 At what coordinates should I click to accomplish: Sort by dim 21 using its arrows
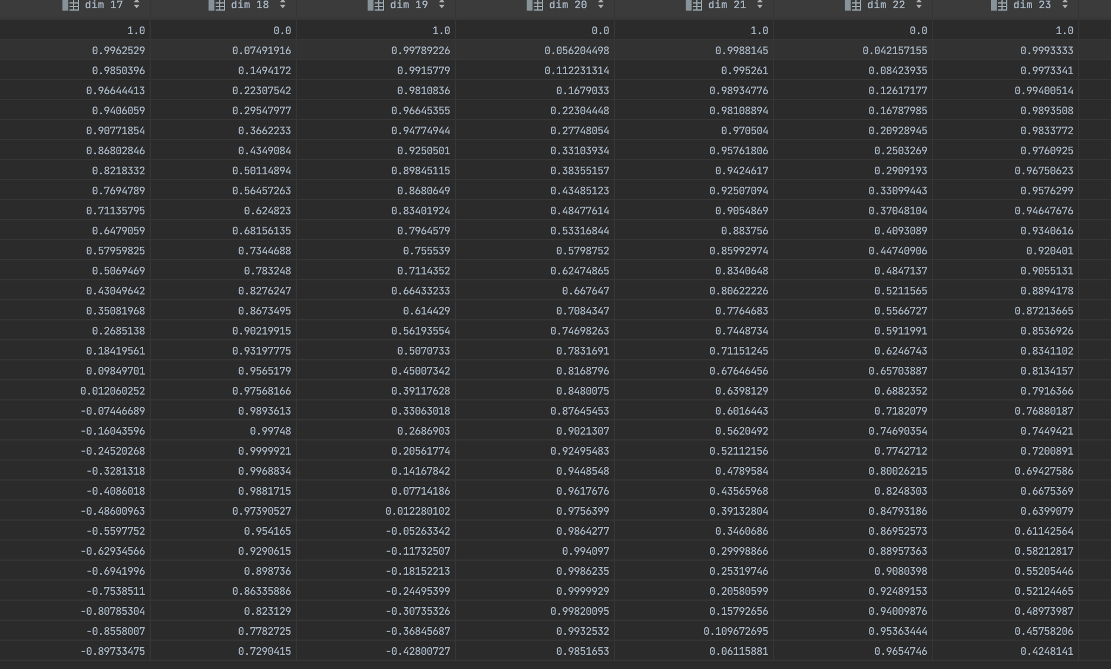(x=760, y=5)
